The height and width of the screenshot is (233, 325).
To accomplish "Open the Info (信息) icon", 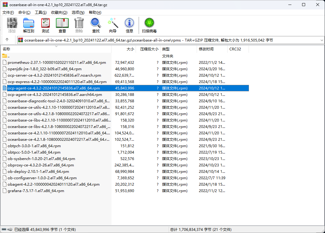I will (x=129, y=23).
